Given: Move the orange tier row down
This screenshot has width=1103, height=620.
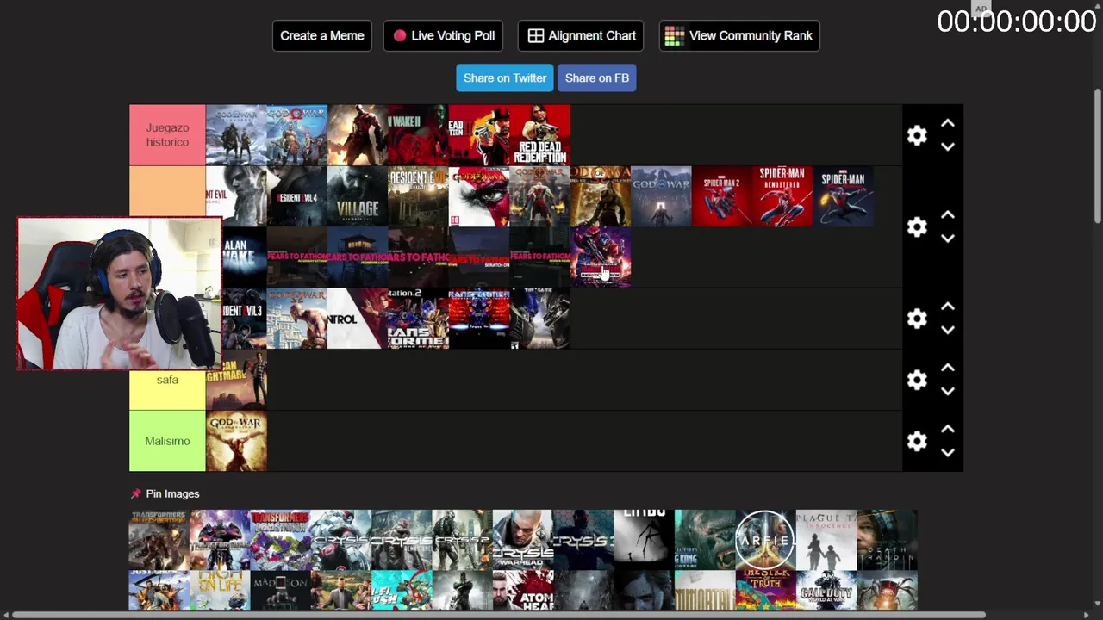Looking at the screenshot, I should click(x=948, y=239).
